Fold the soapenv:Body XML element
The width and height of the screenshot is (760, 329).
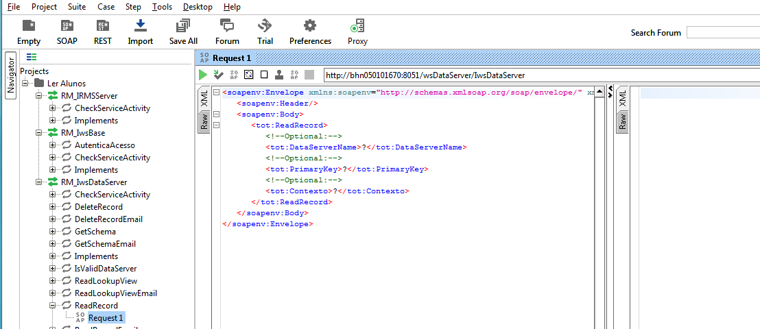click(x=216, y=114)
